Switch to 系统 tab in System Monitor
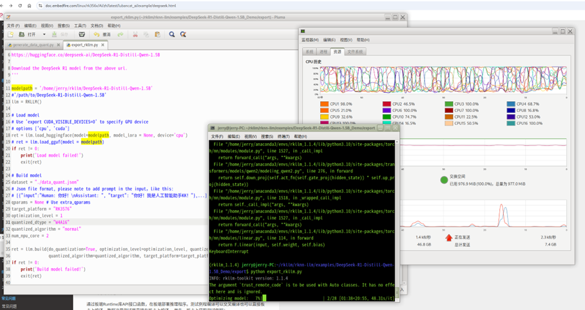Viewport: 585px width, 310px height. pyautogui.click(x=309, y=52)
